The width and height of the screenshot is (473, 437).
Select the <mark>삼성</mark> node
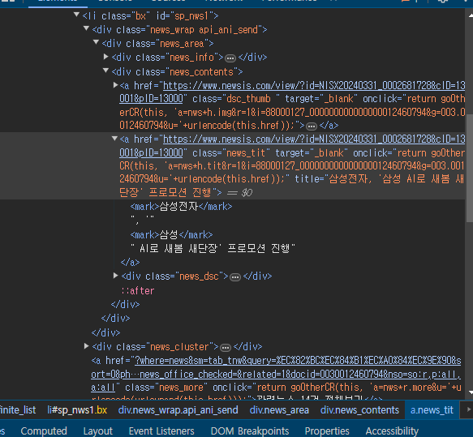click(171, 235)
